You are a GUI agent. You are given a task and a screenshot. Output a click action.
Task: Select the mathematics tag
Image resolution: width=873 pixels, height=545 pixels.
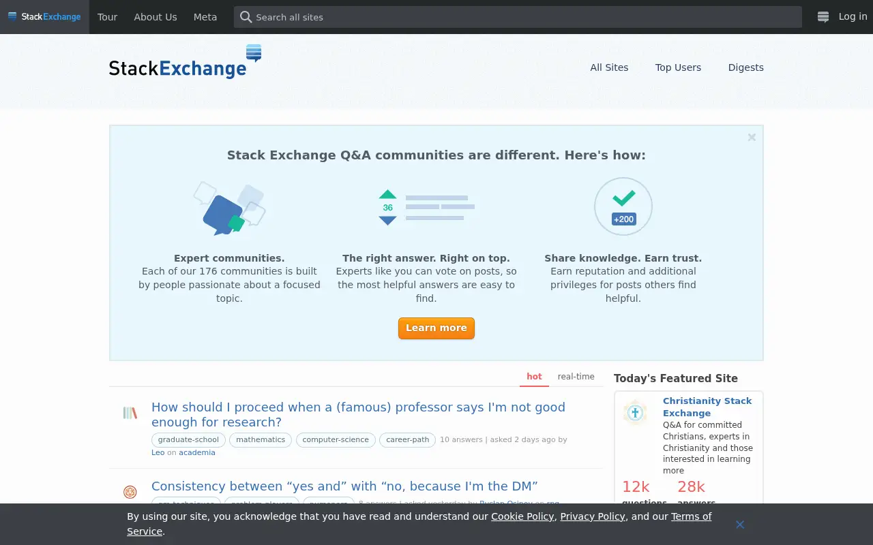point(261,440)
